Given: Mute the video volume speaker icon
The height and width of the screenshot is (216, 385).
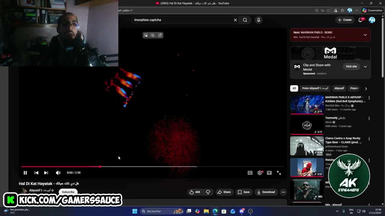Looking at the screenshot, I should pyautogui.click(x=58, y=173).
